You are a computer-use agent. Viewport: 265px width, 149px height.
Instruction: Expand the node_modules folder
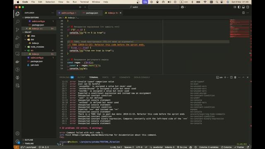coord(25,47)
